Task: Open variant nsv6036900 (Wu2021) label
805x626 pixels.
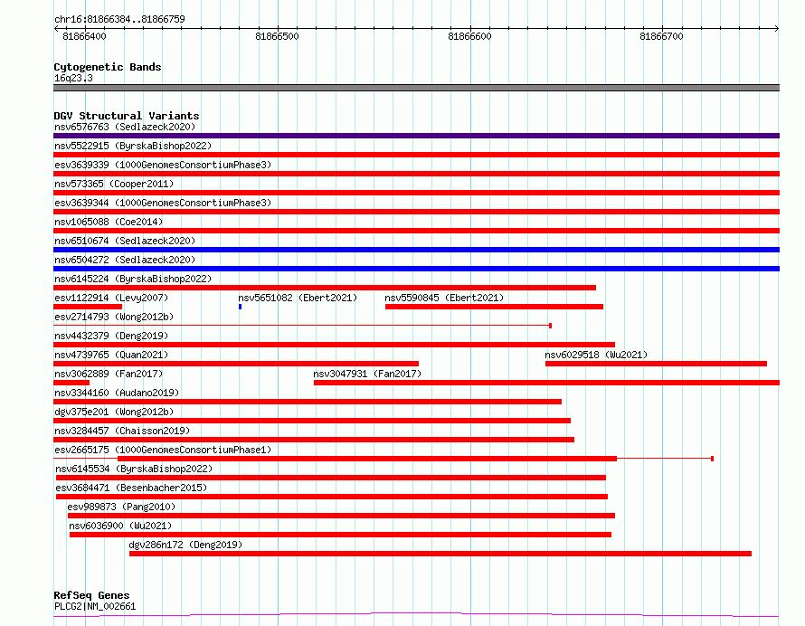Action: point(120,526)
